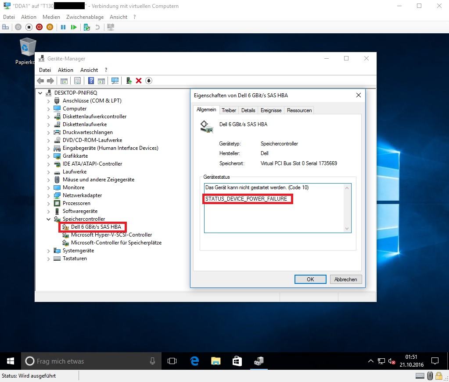This screenshot has width=449, height=382.
Task: Open Microsoft Edge from the taskbar
Action: 195,361
